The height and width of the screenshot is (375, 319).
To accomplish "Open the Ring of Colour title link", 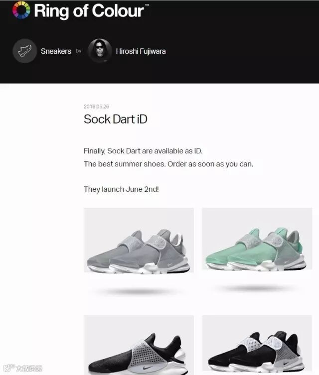I will [x=89, y=11].
